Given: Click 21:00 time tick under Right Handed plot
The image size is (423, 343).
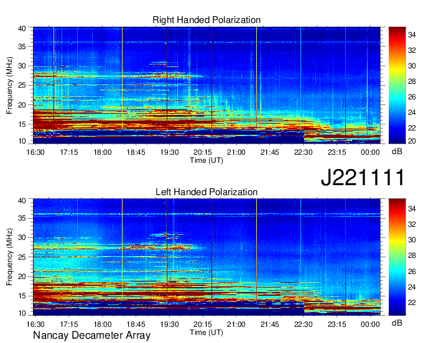Looking at the screenshot, I should [236, 152].
